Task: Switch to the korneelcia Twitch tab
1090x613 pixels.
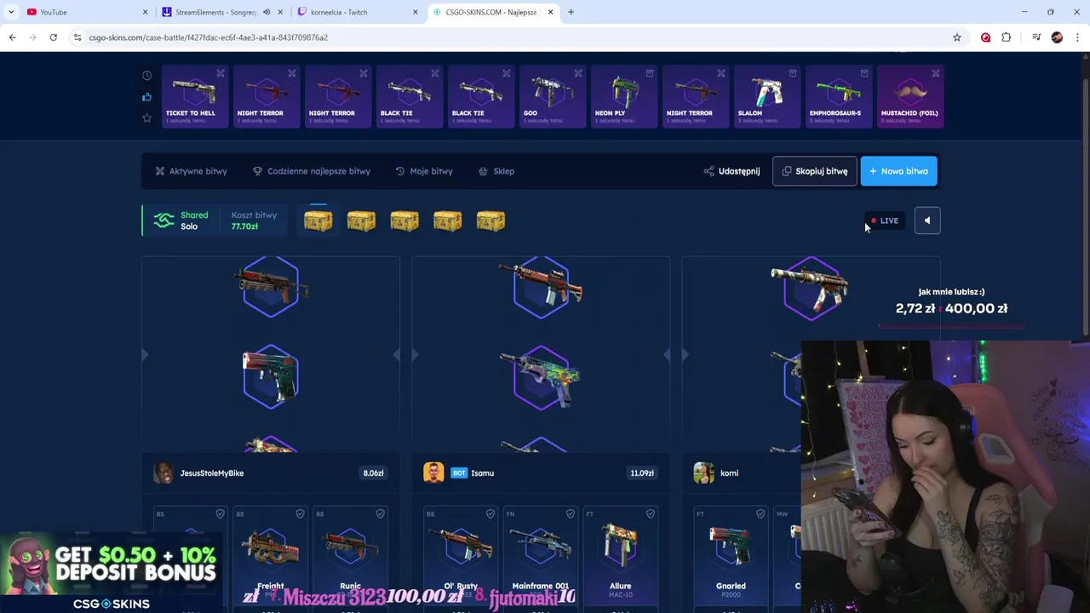Action: pos(357,12)
